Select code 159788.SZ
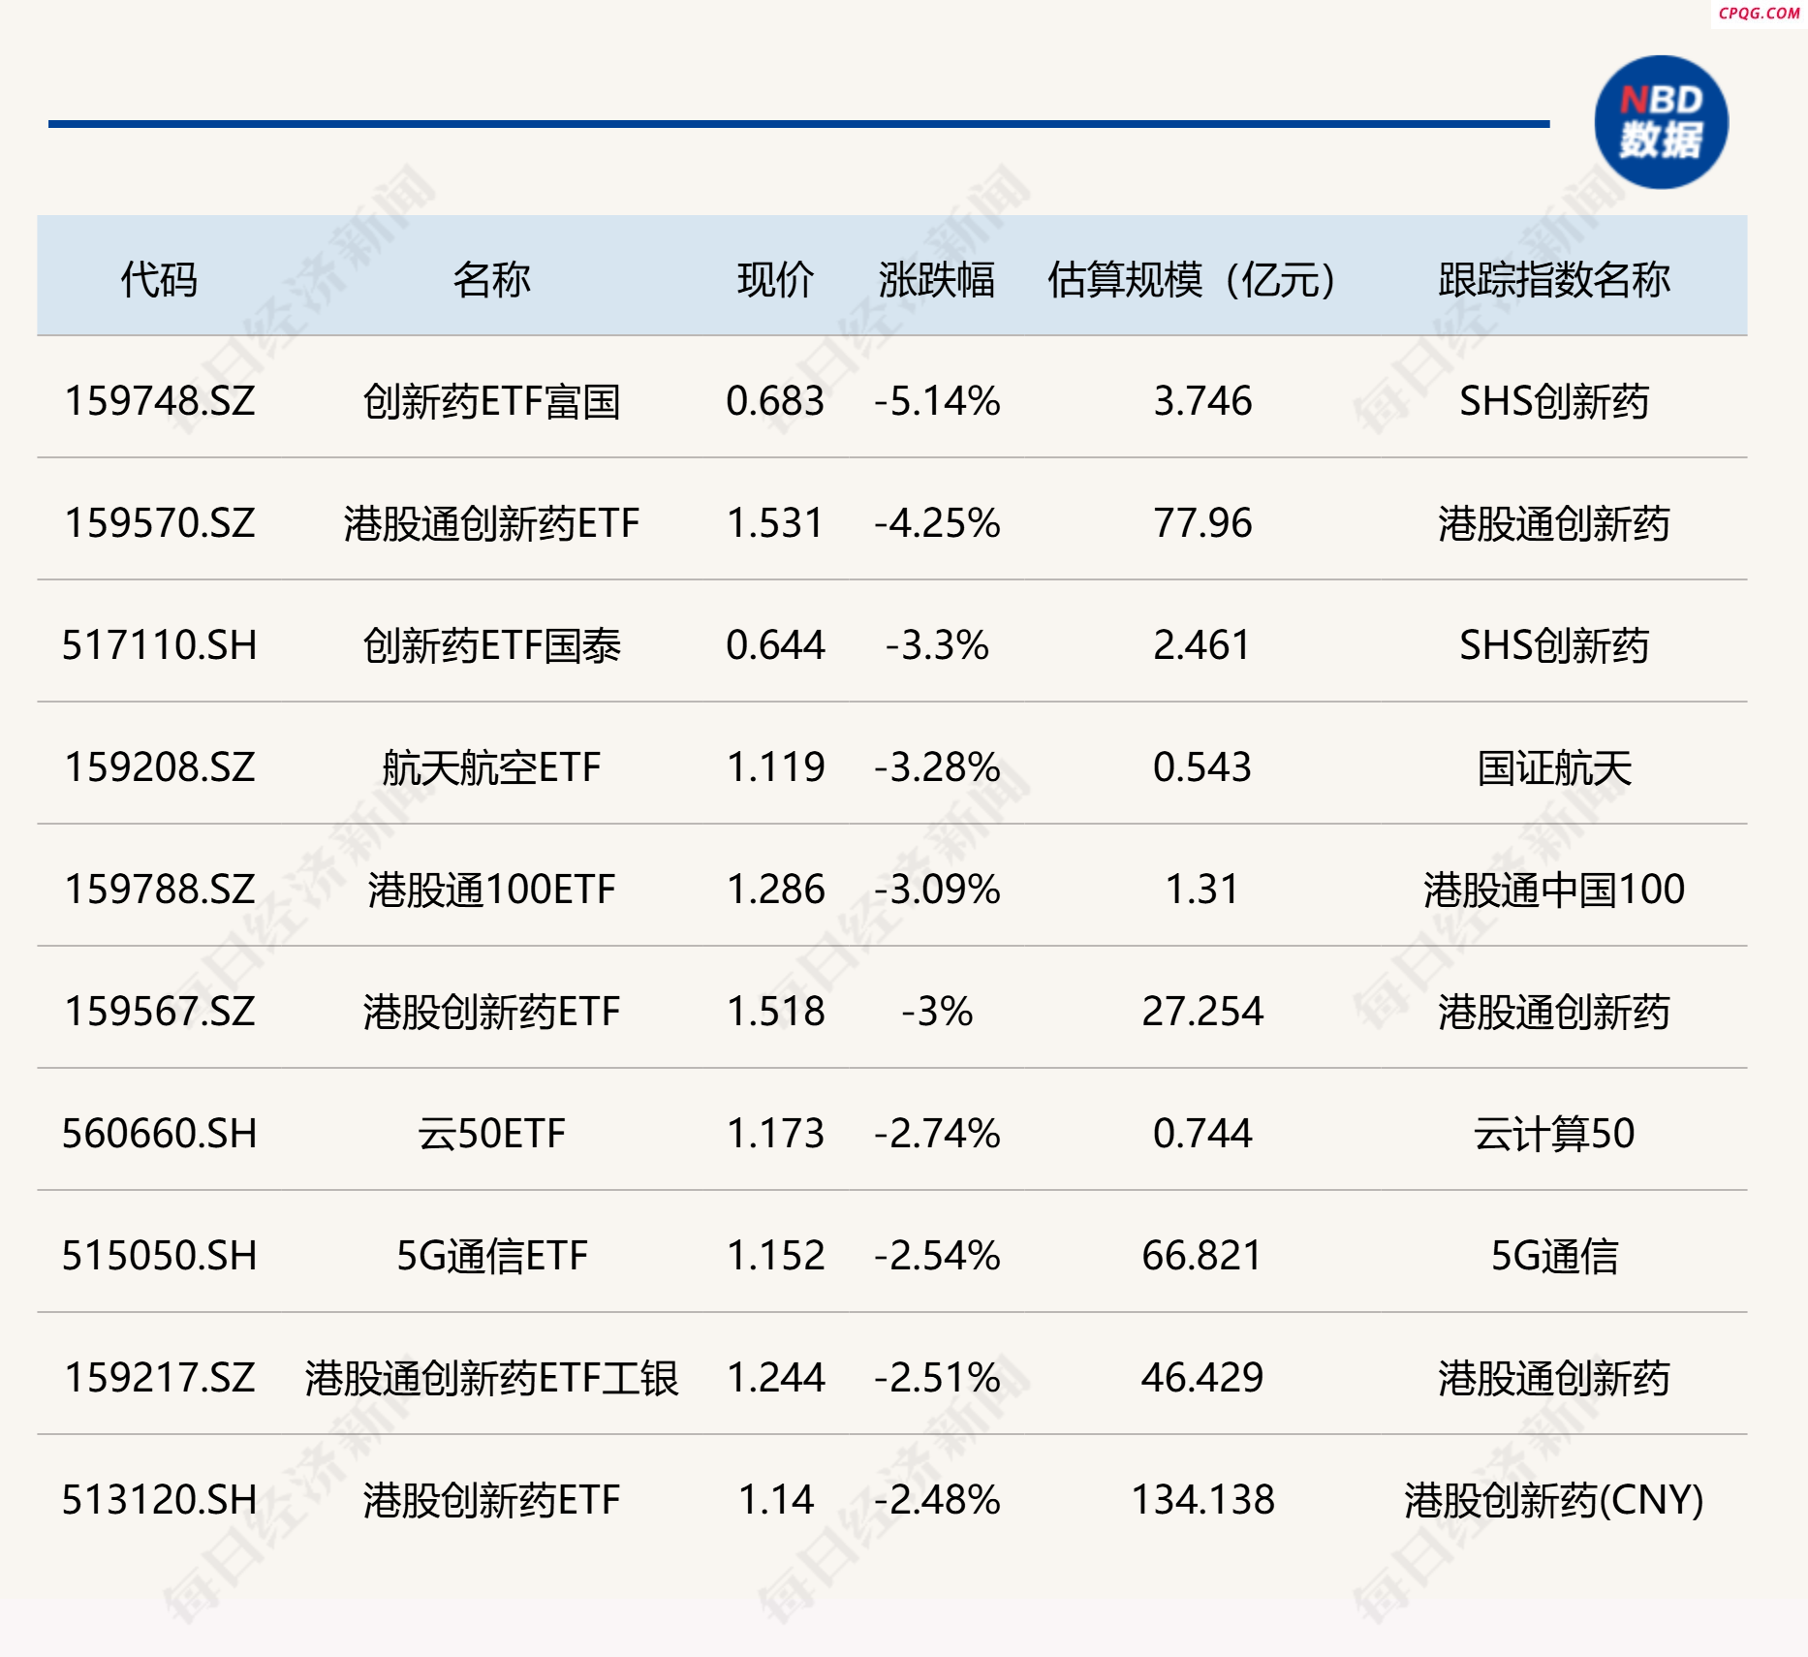 click(x=160, y=889)
